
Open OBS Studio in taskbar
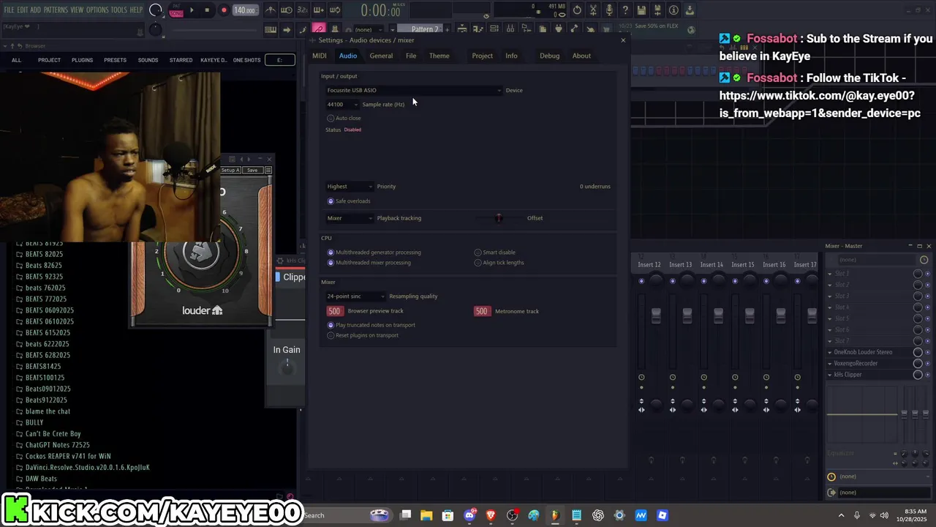(x=512, y=515)
